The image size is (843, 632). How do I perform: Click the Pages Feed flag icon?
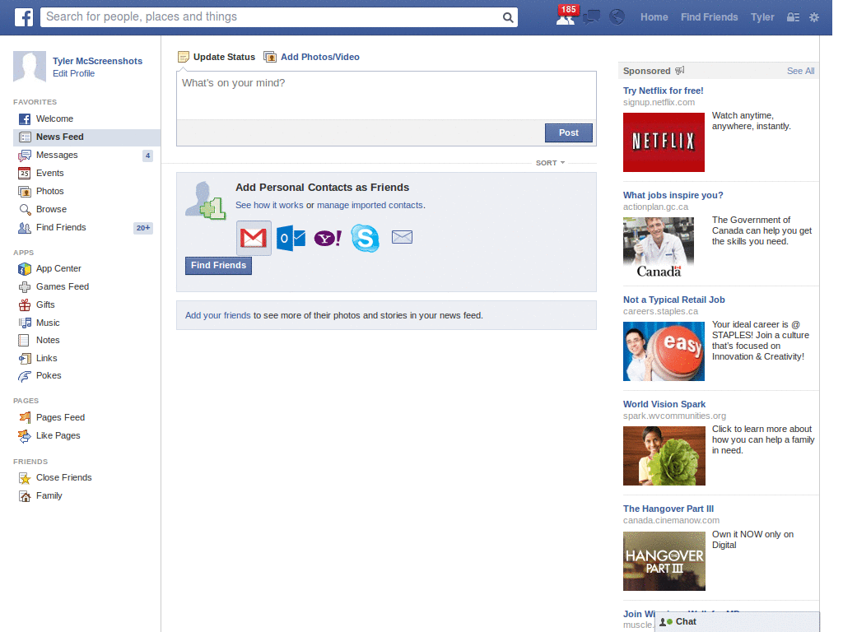click(x=25, y=417)
